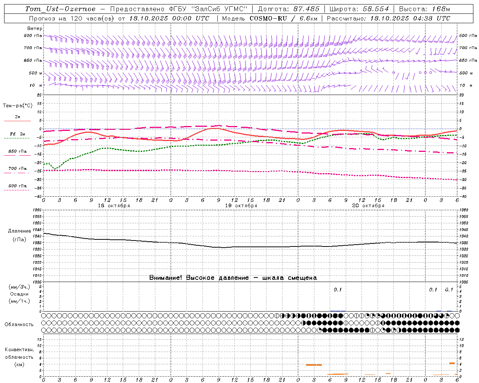Click the station name Tom_Ust-Ozernoe
479x383 pixels.
(x=60, y=9)
